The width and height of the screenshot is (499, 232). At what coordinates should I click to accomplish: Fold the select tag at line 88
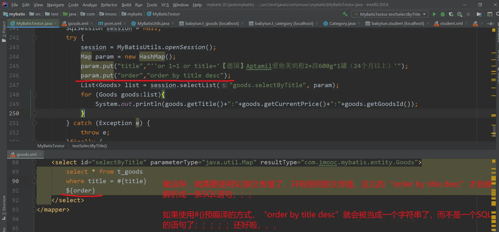[34, 162]
